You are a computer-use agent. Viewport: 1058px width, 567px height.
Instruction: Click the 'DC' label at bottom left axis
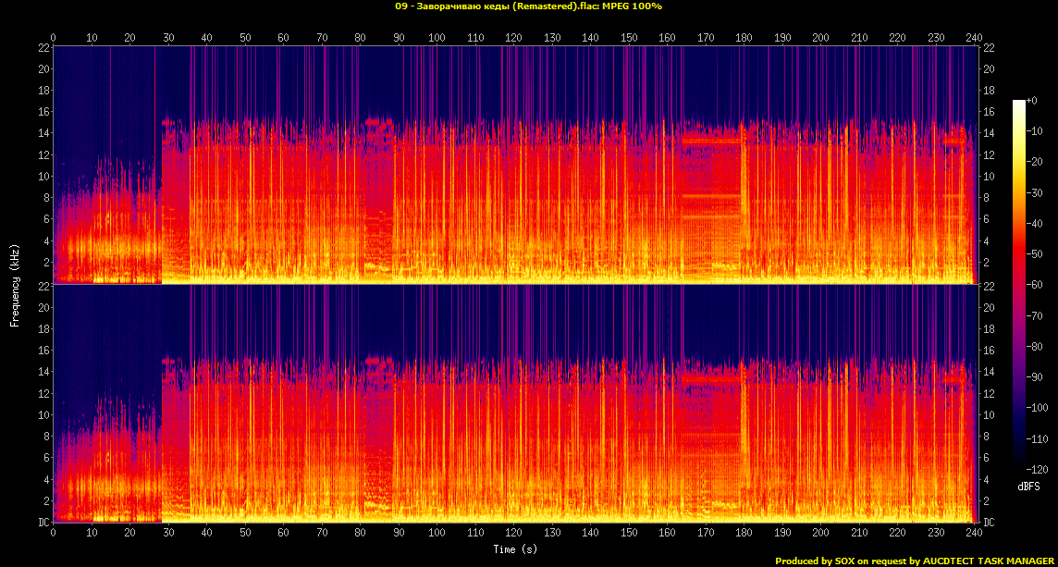[x=43, y=523]
